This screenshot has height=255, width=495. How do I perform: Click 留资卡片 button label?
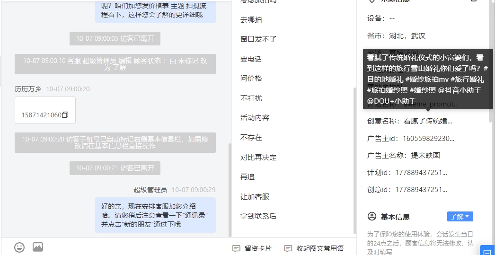[258, 248]
